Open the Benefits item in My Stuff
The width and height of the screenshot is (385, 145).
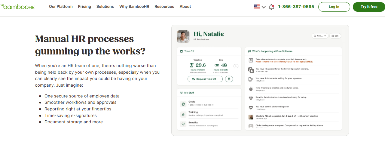tap(209, 124)
